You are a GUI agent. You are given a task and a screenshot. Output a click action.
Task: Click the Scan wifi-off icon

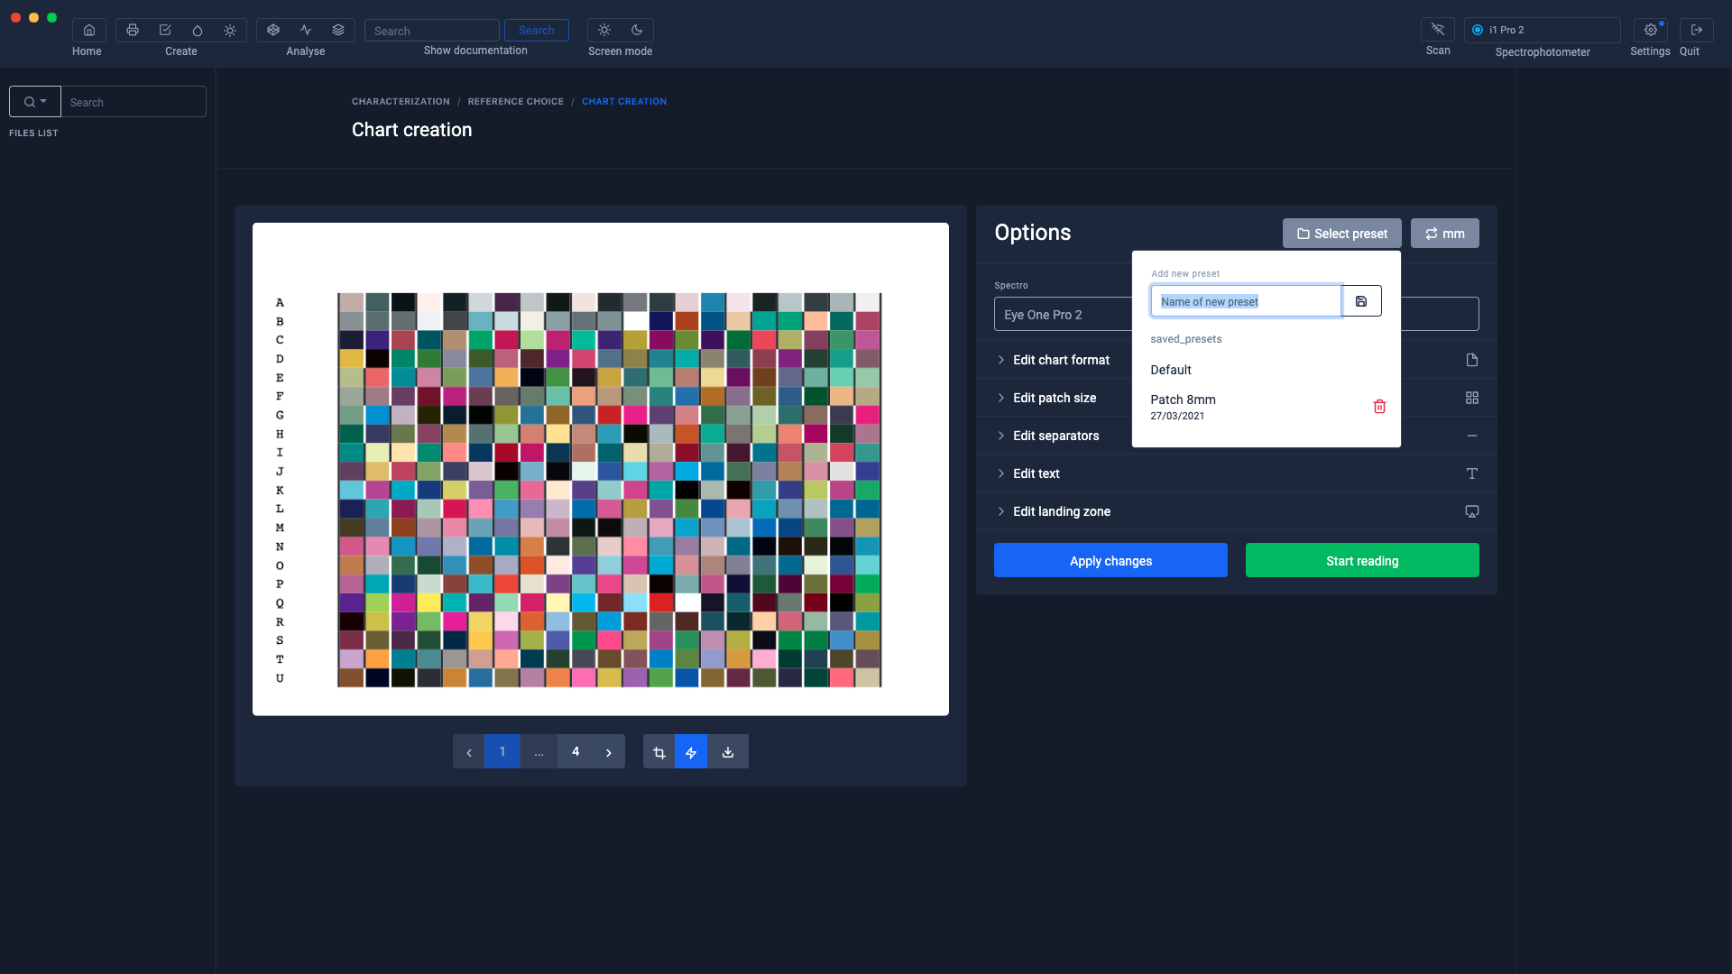(x=1438, y=30)
